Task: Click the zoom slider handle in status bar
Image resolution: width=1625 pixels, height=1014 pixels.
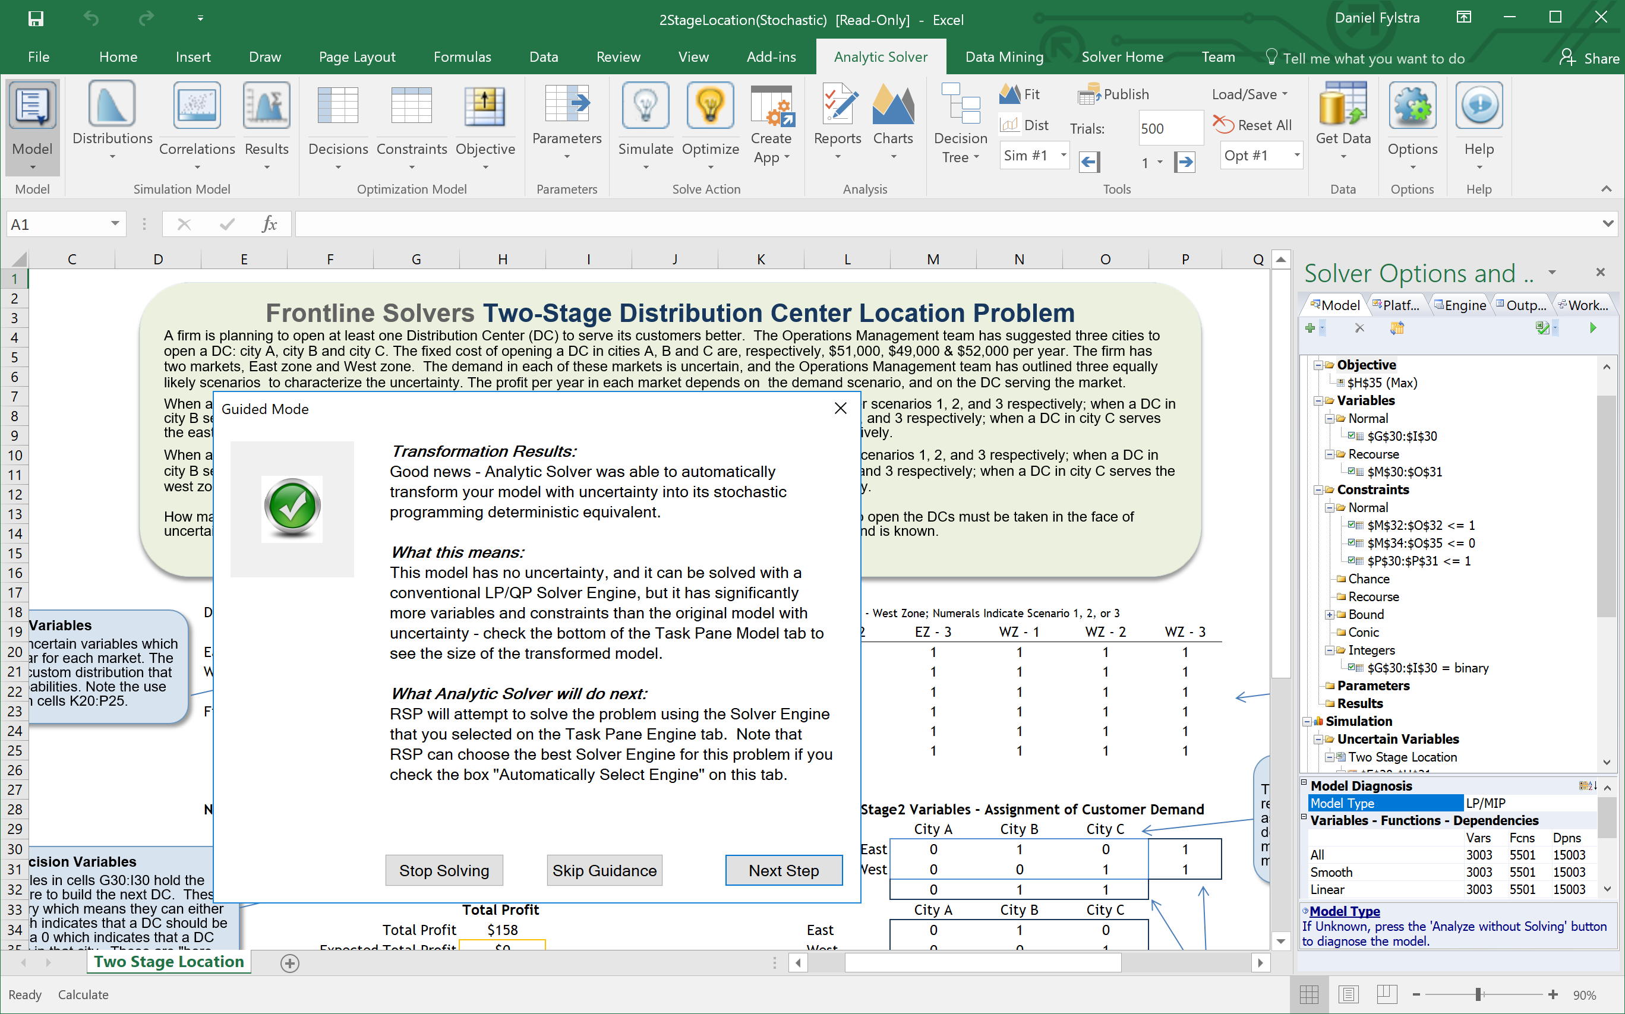Action: pyautogui.click(x=1478, y=994)
